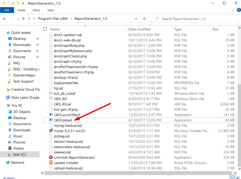This screenshot has height=179, width=241.
Task: Select the lens3-update1.sql file
Action: pos(68,35)
